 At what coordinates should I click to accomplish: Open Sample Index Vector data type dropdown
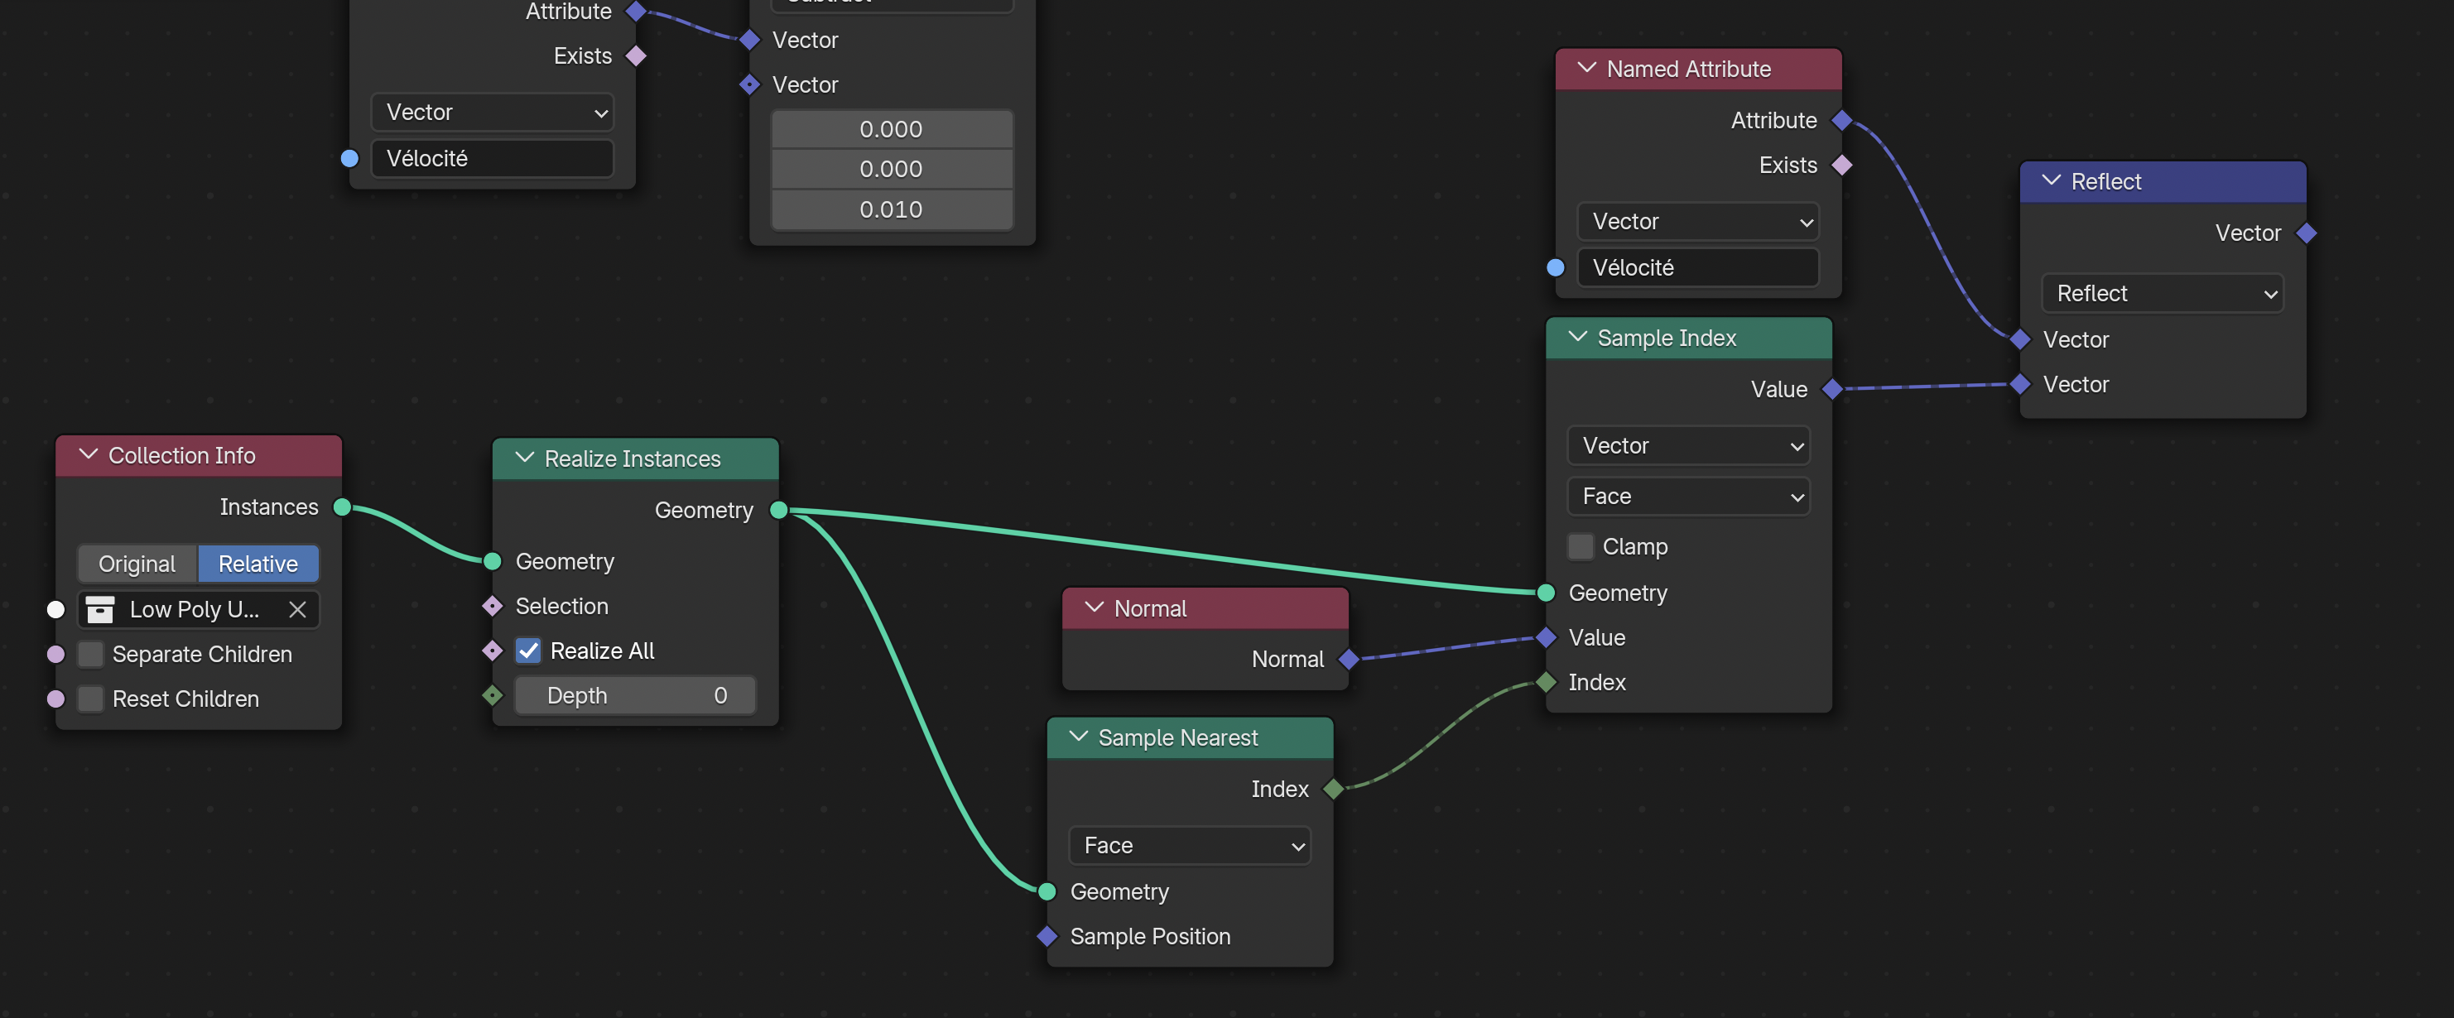[1688, 445]
